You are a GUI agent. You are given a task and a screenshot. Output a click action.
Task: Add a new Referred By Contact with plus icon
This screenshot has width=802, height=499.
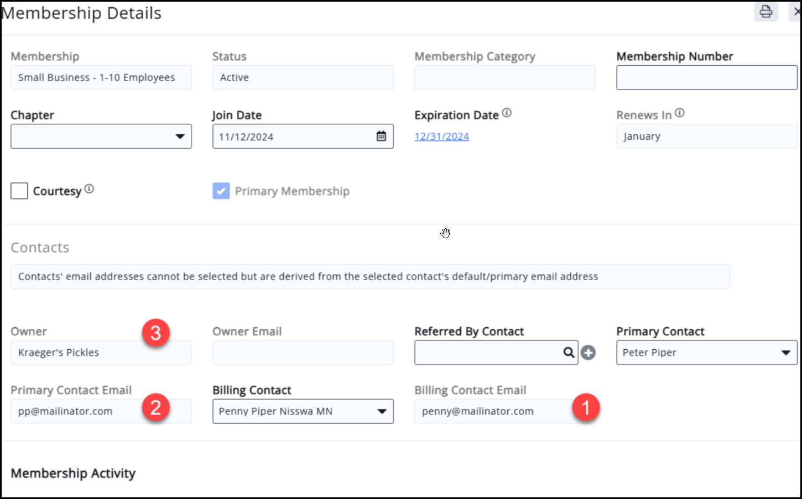(x=588, y=353)
